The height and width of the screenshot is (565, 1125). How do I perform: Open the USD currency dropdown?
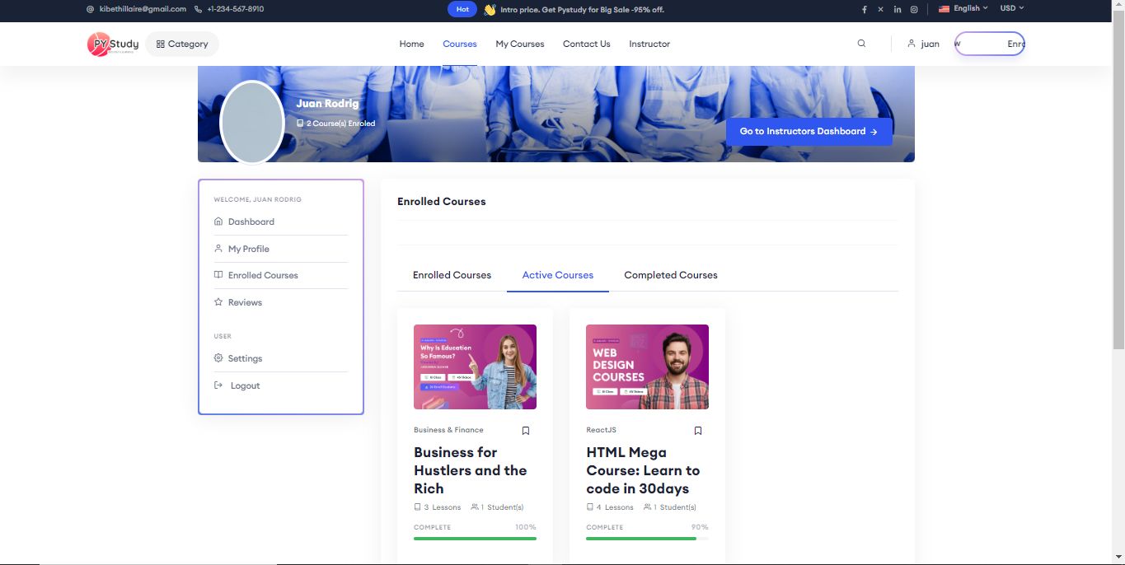[x=1011, y=8]
